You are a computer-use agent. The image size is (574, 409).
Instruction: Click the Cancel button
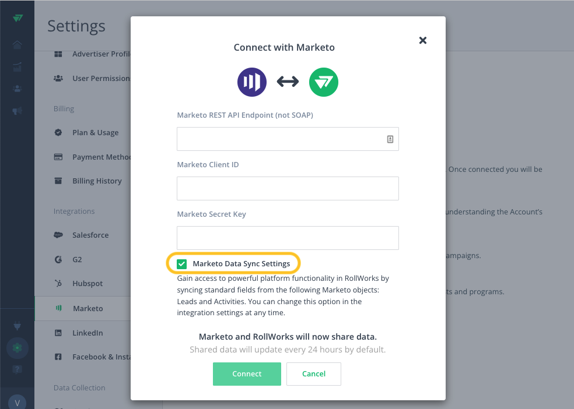click(x=314, y=374)
